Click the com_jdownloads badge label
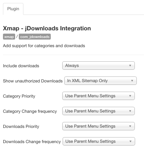The image size is (144, 150). (x=35, y=37)
